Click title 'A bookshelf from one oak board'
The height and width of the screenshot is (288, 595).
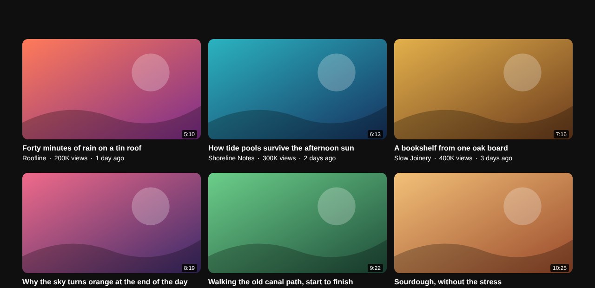click(451, 148)
